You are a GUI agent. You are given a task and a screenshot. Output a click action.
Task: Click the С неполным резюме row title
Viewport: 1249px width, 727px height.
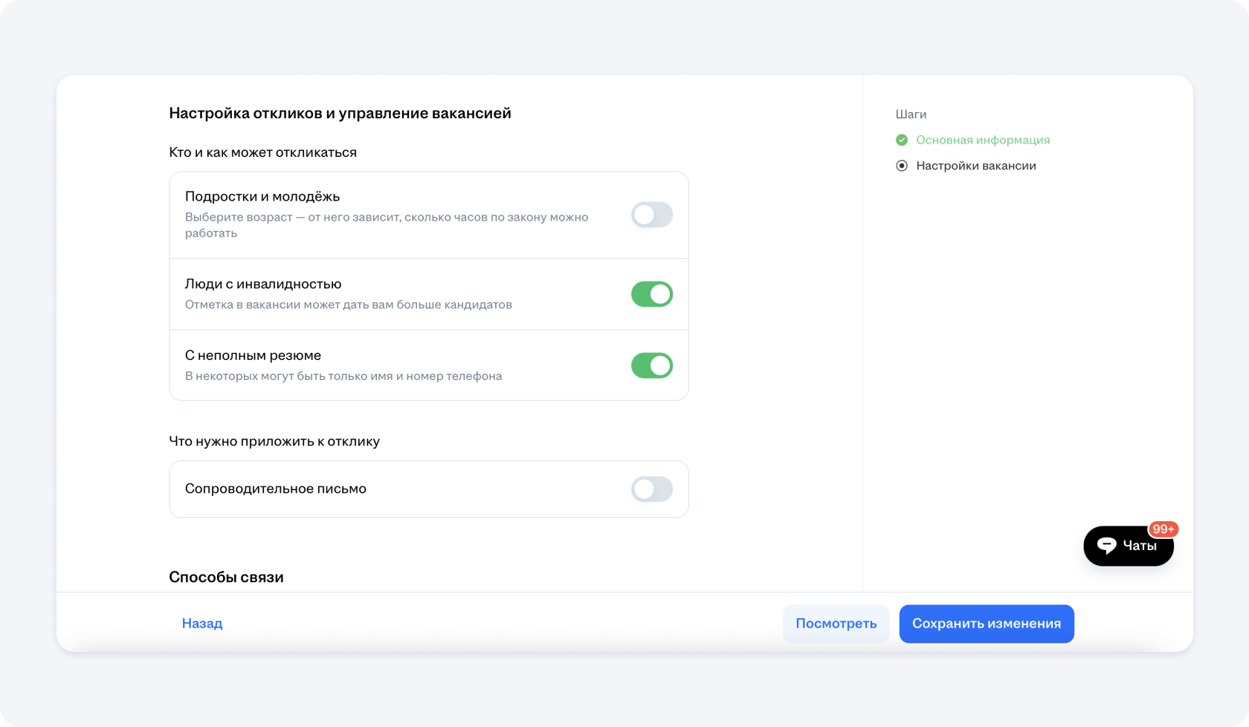click(x=253, y=355)
